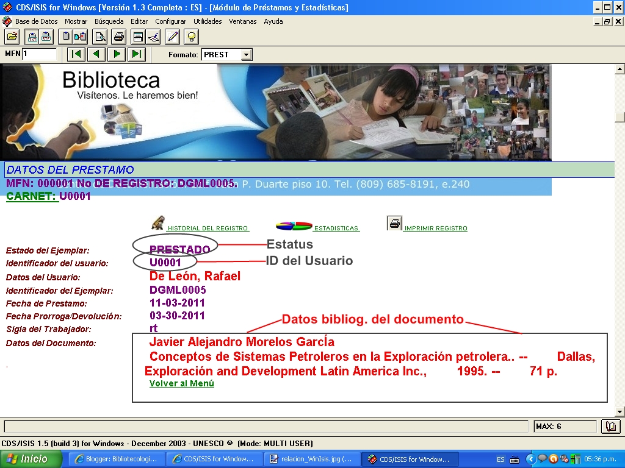Go to the previous record
The image size is (625, 468).
point(96,54)
